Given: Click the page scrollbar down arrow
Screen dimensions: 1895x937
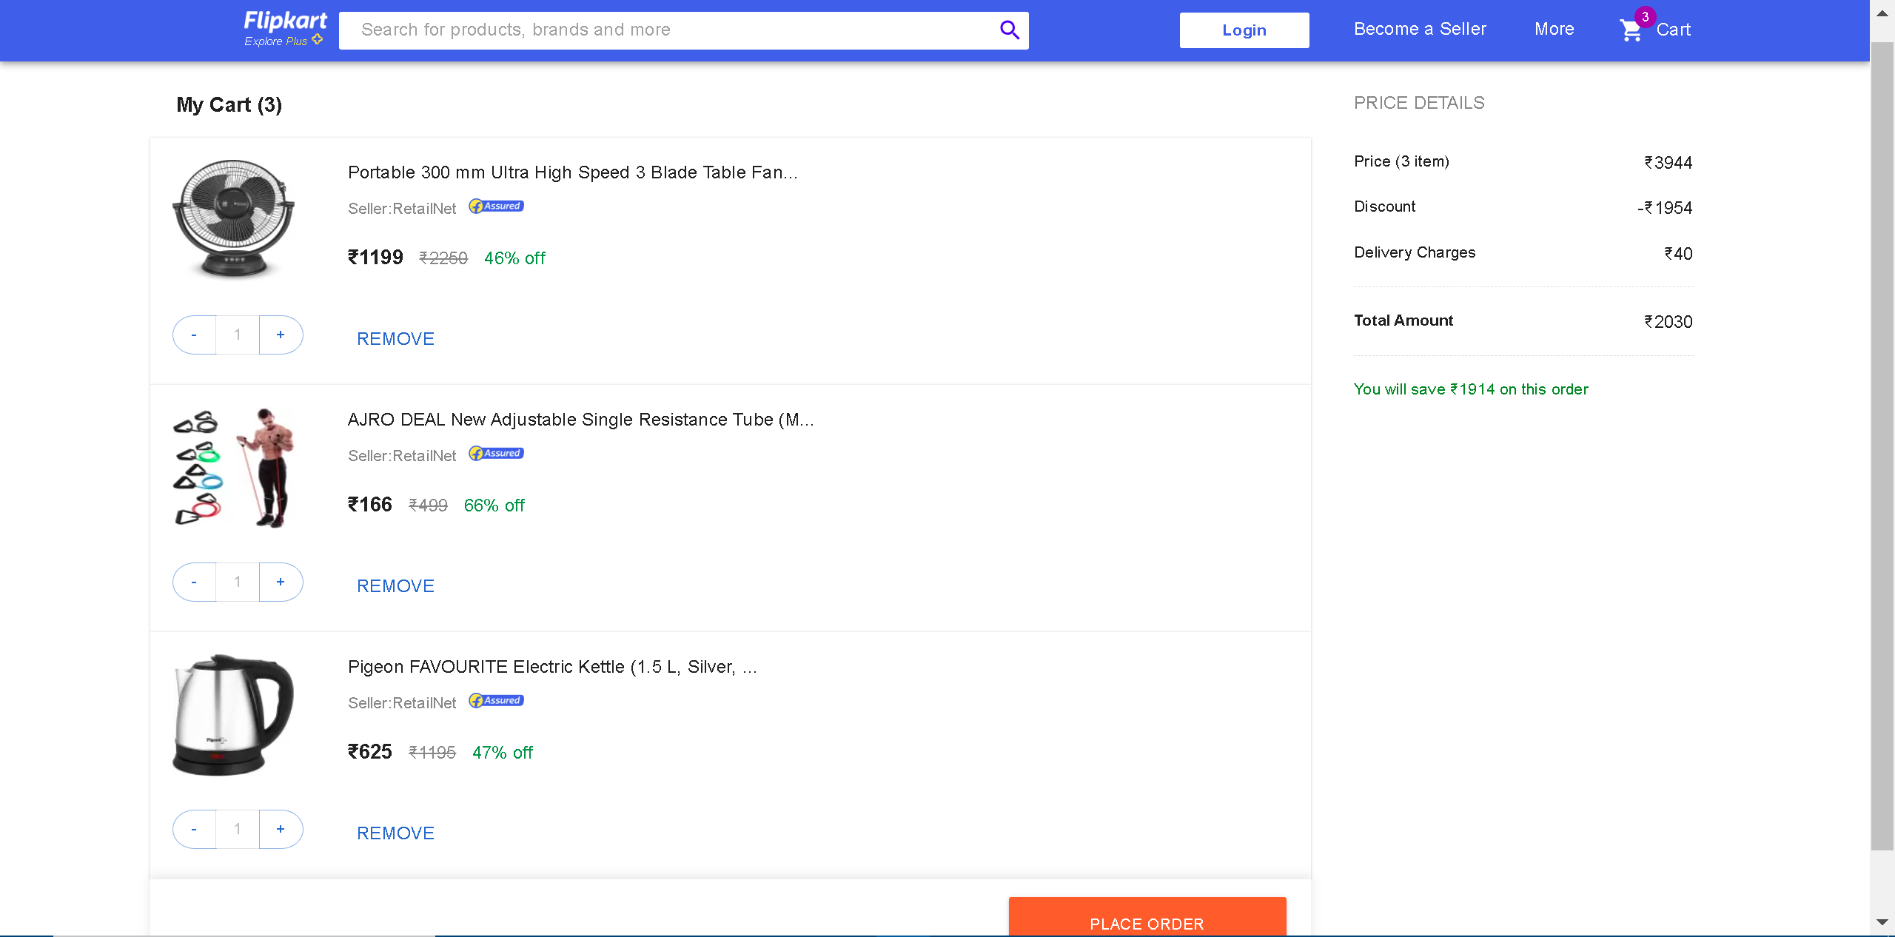Looking at the screenshot, I should [x=1882, y=922].
